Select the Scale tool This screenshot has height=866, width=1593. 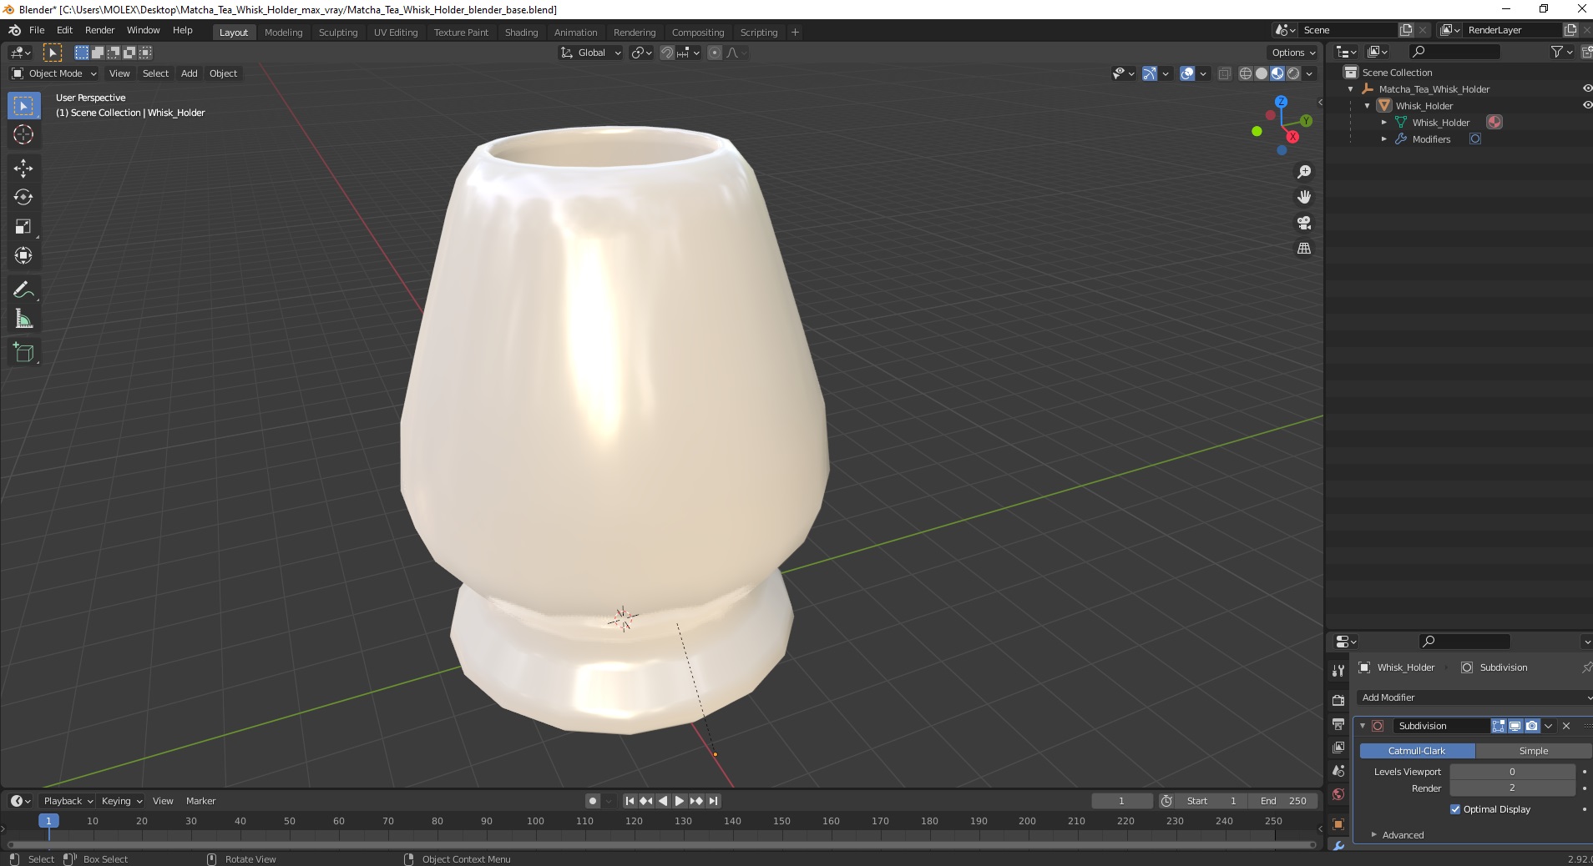coord(23,227)
